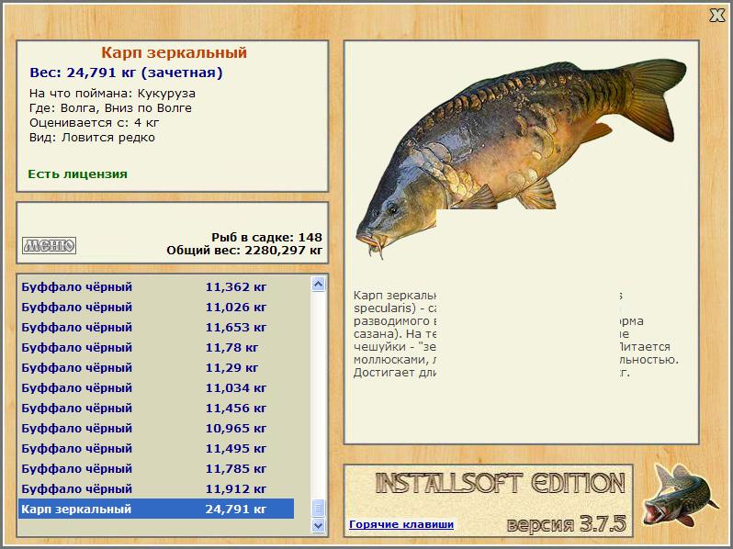The image size is (733, 549).
Task: Select the Буффало чёрный 11,362 кг entry
Action: pos(156,286)
